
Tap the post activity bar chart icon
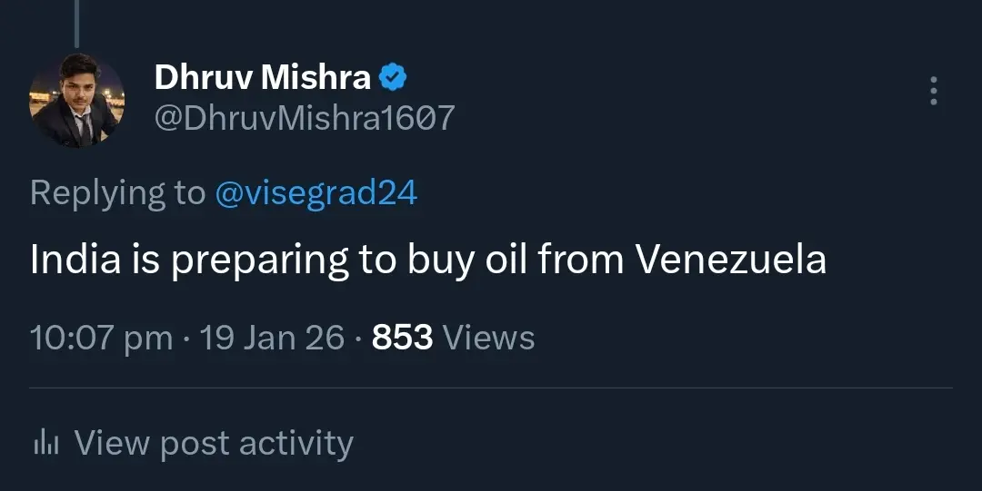(x=45, y=443)
